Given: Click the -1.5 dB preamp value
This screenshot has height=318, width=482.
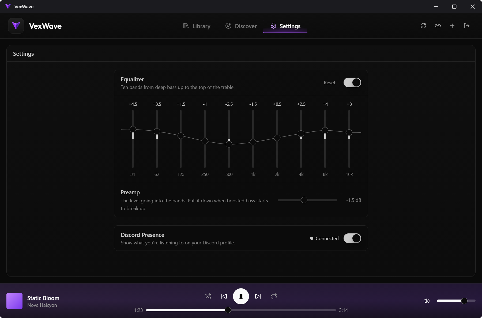Looking at the screenshot, I should click(x=353, y=200).
